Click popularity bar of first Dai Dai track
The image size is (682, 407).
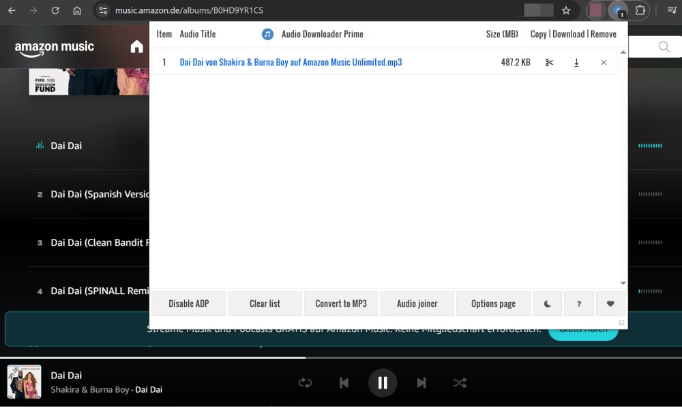[x=650, y=146]
